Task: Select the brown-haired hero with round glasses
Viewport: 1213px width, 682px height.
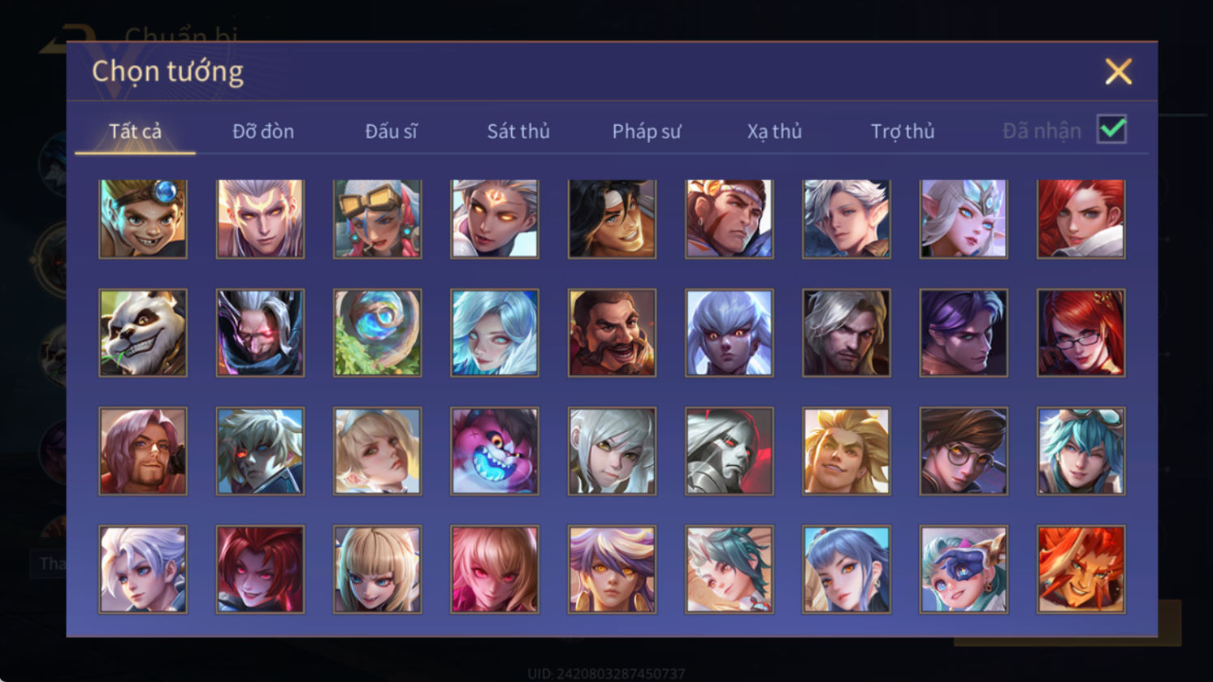Action: coord(964,451)
